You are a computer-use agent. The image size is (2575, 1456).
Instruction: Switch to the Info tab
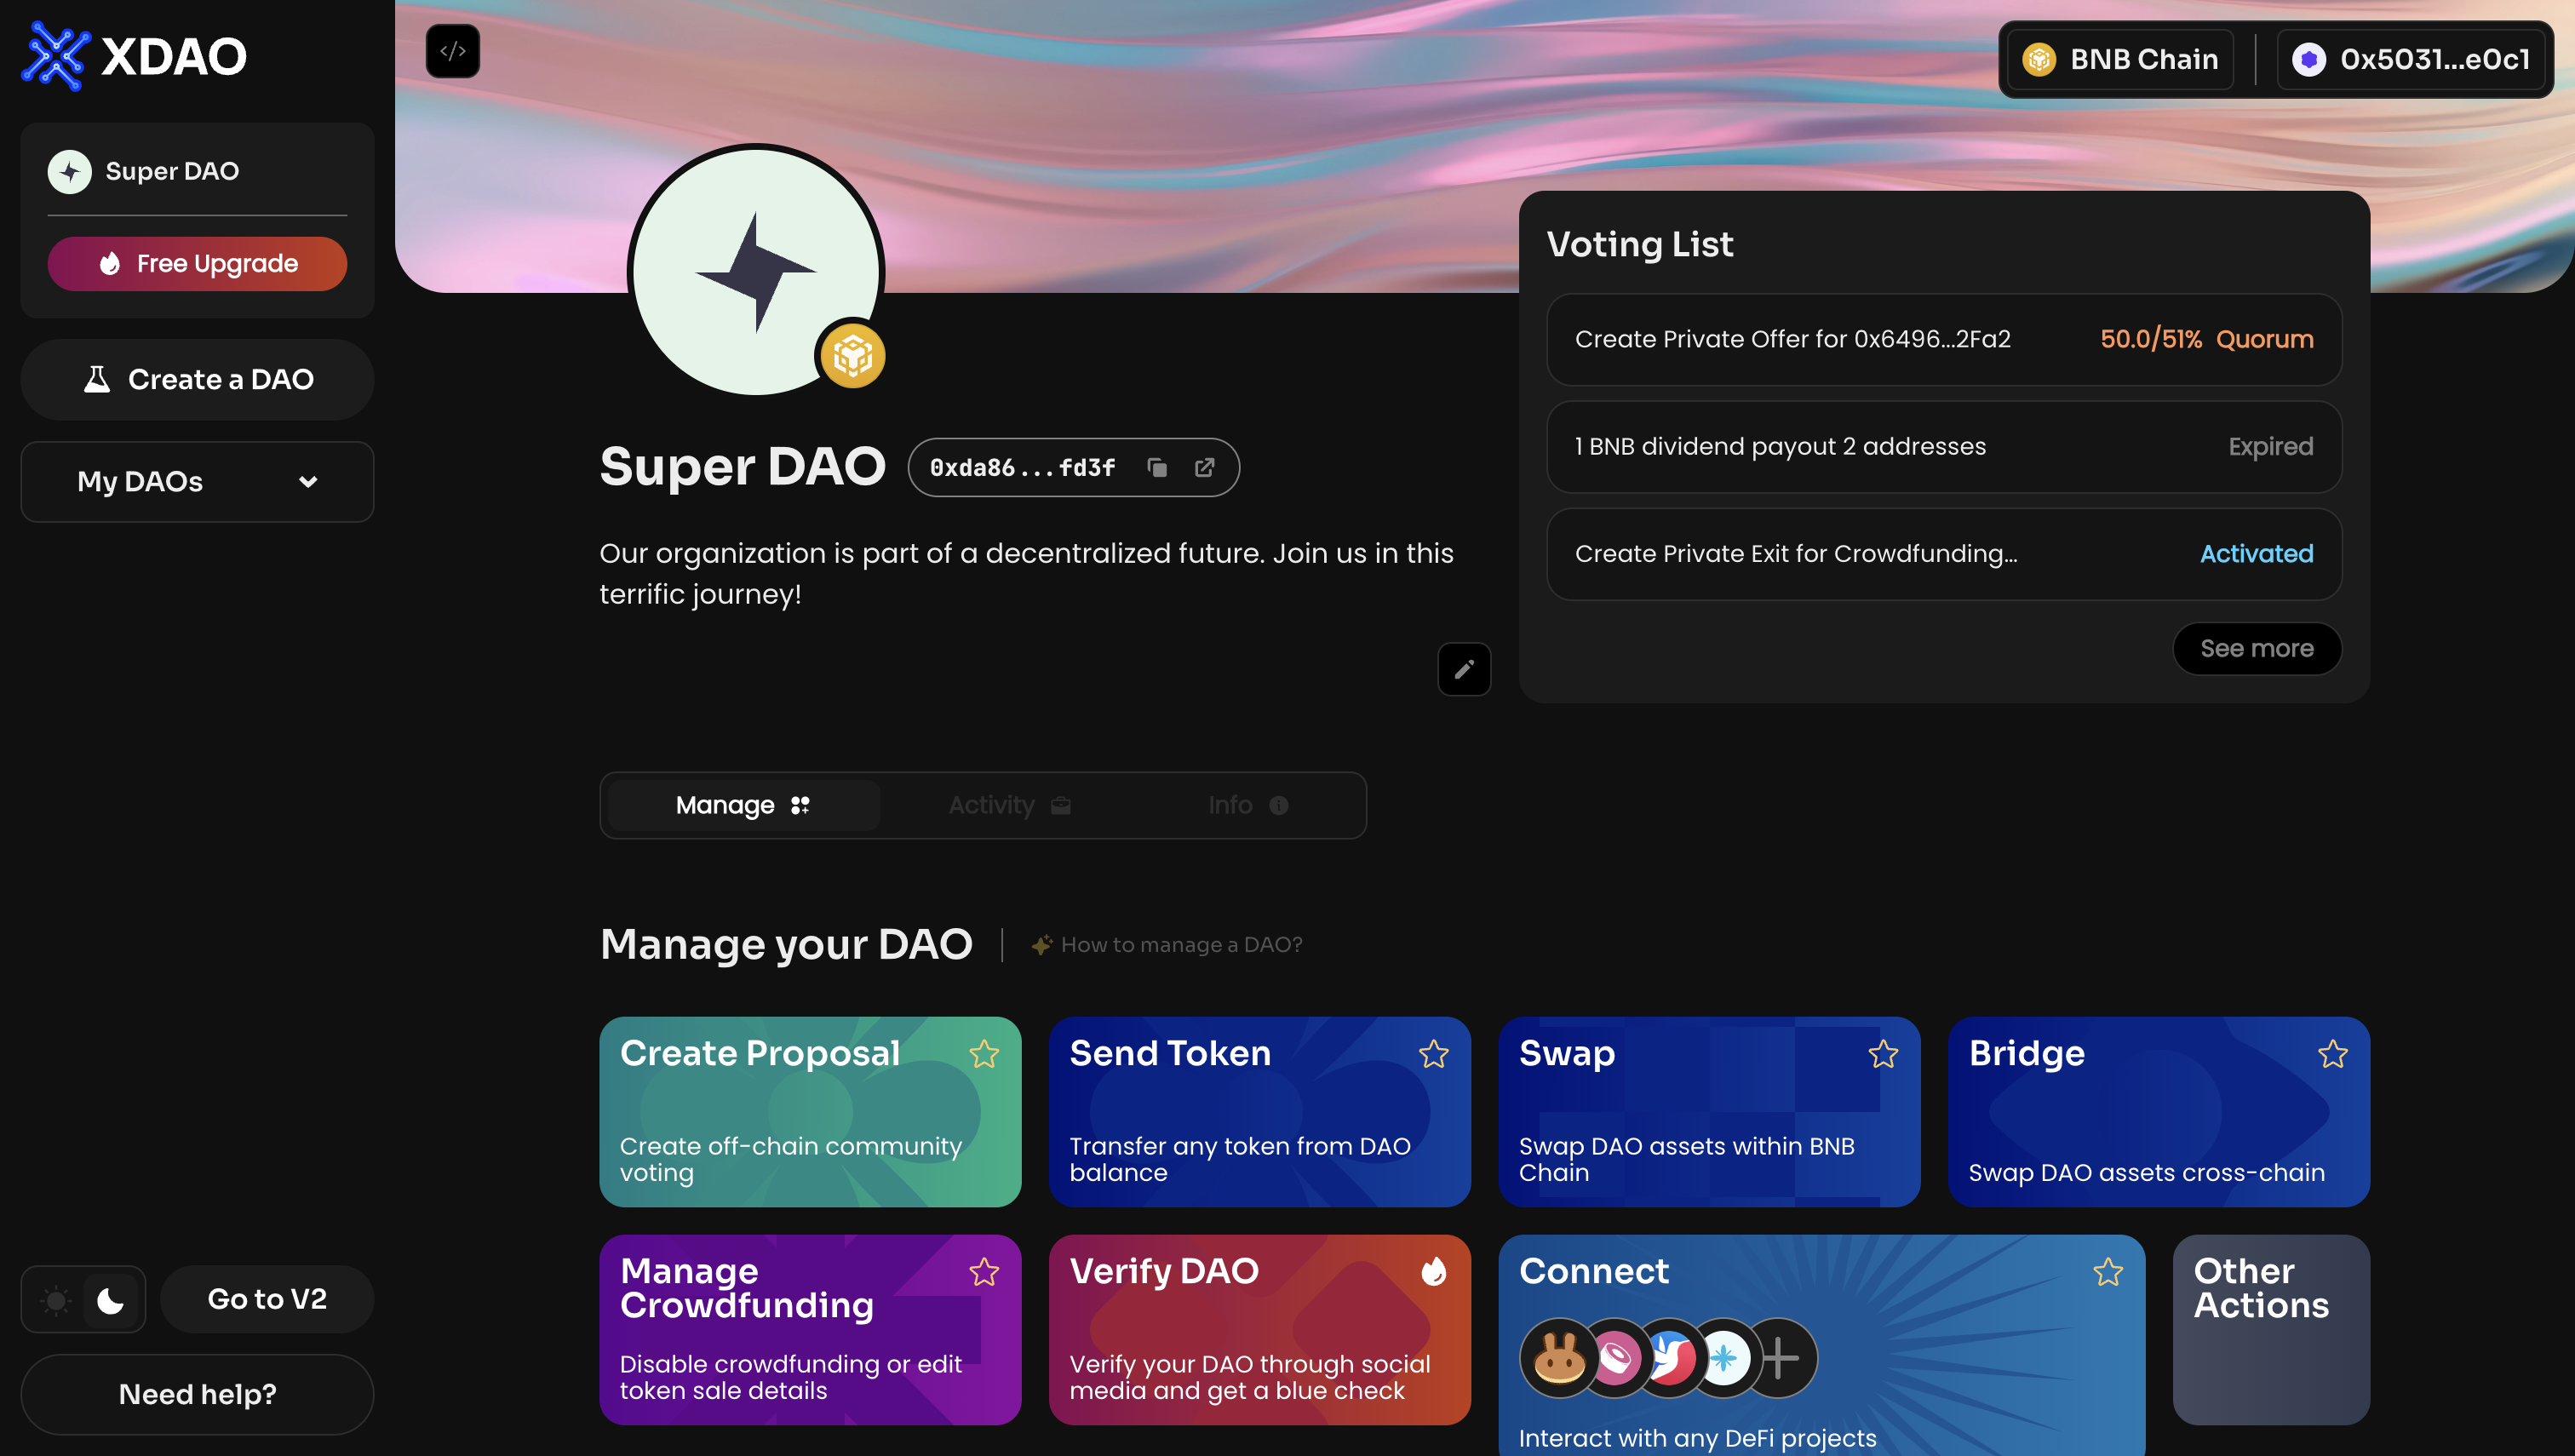(1248, 805)
